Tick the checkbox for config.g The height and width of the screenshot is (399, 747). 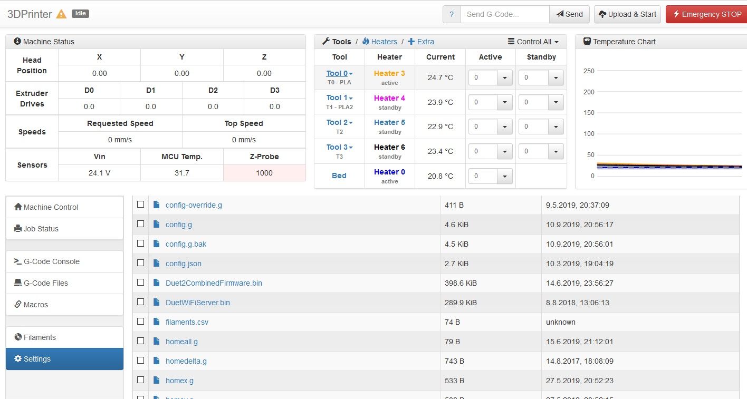pyautogui.click(x=140, y=223)
